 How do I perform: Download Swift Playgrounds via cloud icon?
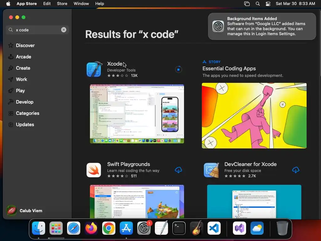178,170
